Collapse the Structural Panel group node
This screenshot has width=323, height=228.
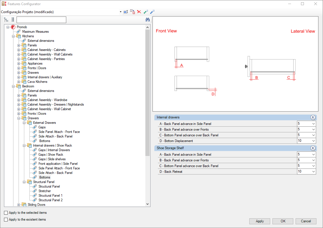point(24,182)
